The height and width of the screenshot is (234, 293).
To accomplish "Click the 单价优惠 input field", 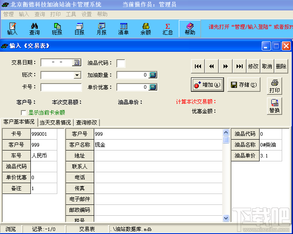I will coord(133,87).
